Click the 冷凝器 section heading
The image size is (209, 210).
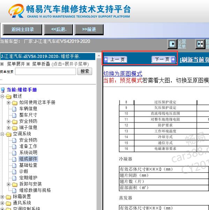click(126, 159)
